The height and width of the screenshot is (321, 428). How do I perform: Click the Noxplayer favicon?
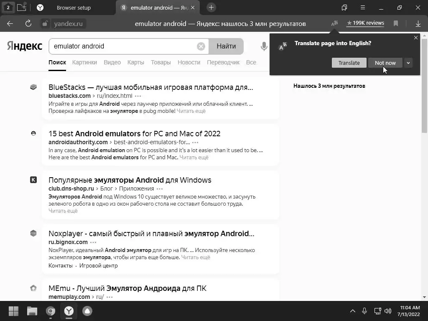pos(33,233)
